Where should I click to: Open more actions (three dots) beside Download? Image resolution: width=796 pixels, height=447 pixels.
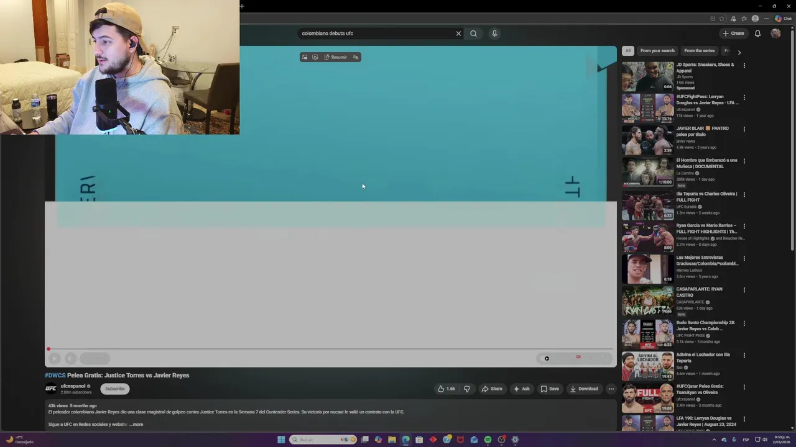611,389
